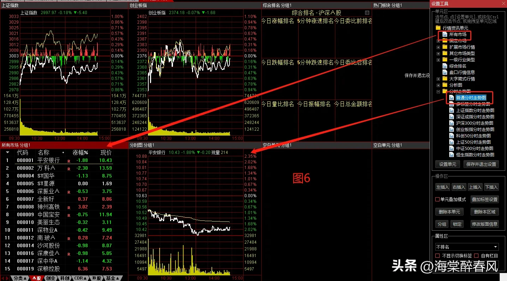
Task: Expand the 其它市场类型 folder
Action: click(439, 54)
